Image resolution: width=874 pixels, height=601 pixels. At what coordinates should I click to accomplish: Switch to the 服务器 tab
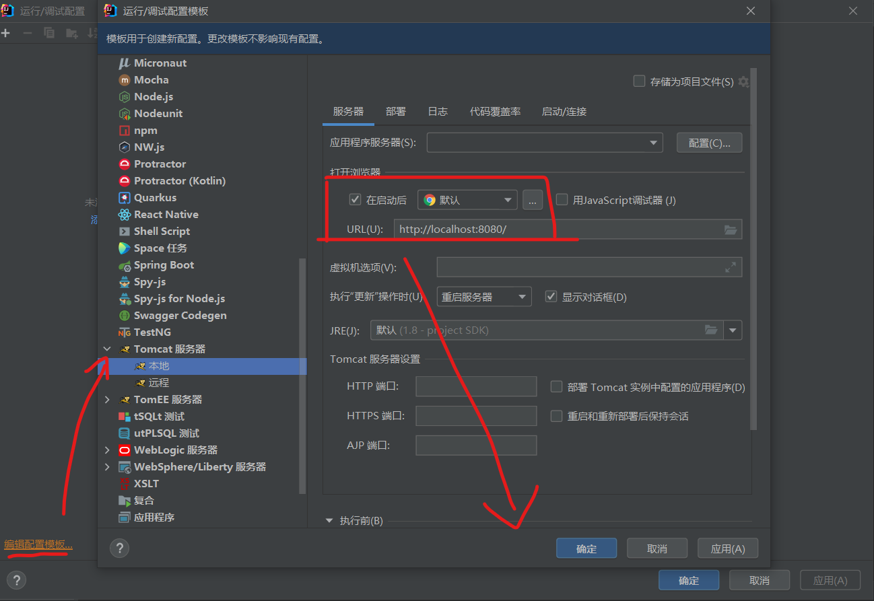click(348, 112)
